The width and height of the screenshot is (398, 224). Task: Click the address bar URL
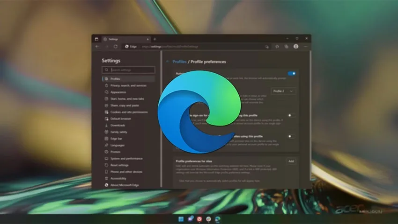click(170, 47)
